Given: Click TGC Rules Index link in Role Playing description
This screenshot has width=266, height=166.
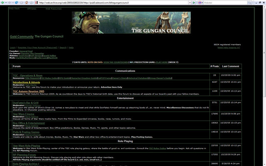Looking at the screenshot, I should 158,149.
